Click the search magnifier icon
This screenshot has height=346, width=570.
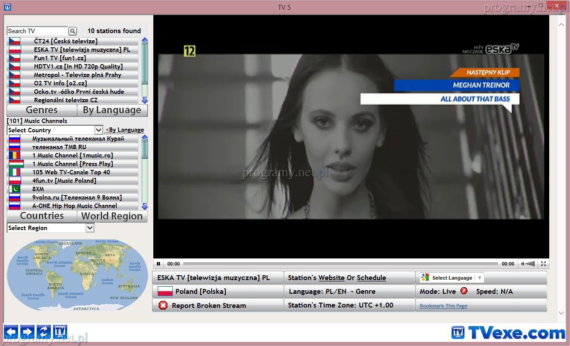coord(73,31)
